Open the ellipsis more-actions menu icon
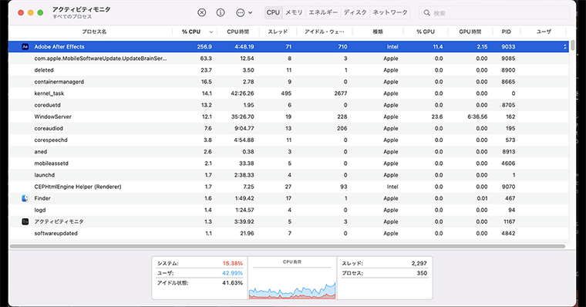The width and height of the screenshot is (586, 307). click(x=241, y=12)
